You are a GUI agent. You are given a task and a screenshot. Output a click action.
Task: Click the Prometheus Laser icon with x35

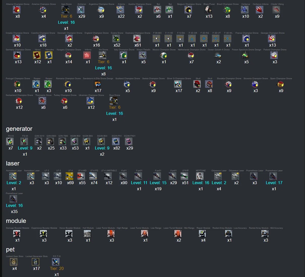[x=13, y=199]
